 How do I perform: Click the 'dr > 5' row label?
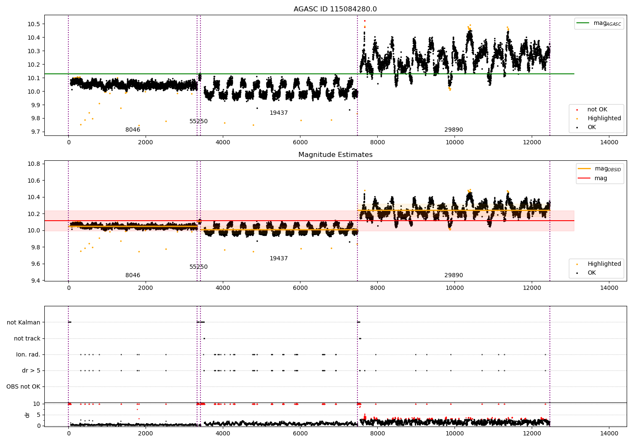click(x=31, y=371)
